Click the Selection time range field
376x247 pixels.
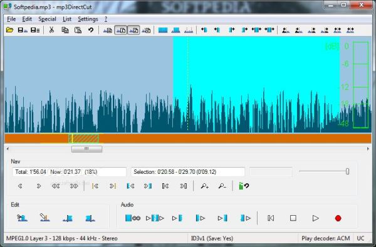click(188, 172)
